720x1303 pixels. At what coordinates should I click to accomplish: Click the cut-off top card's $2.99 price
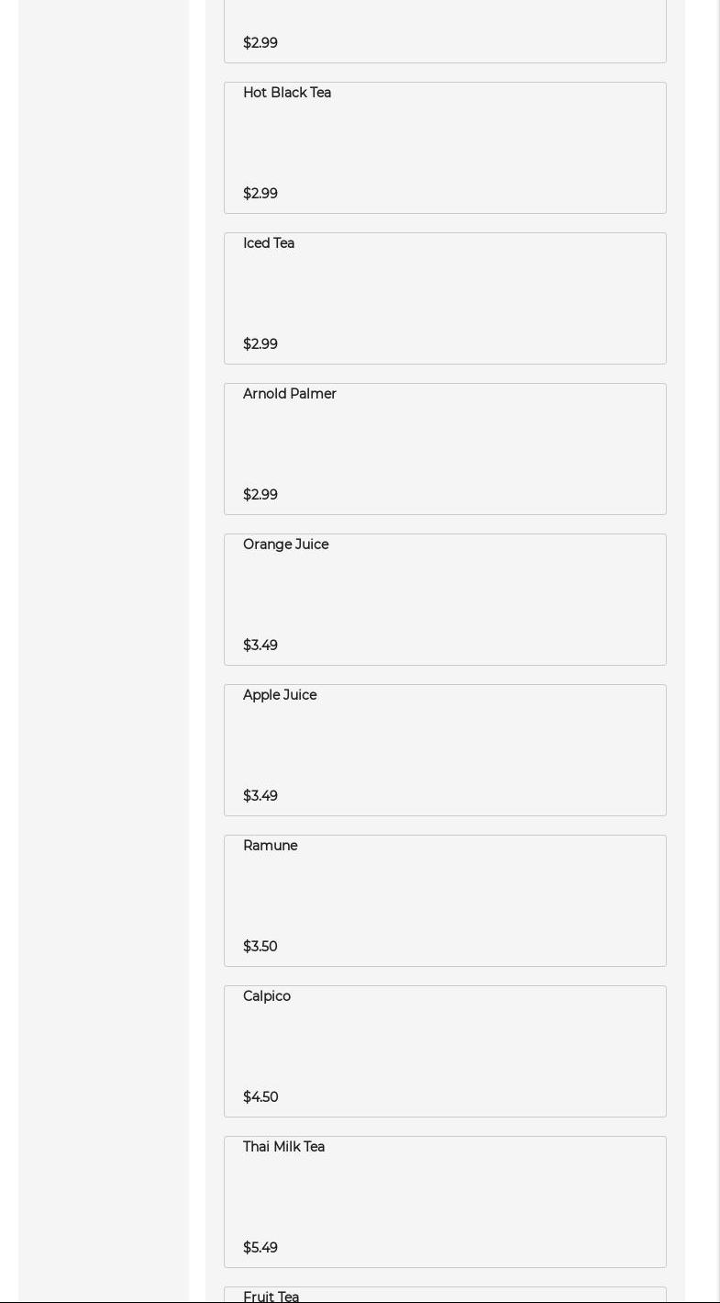tap(260, 43)
